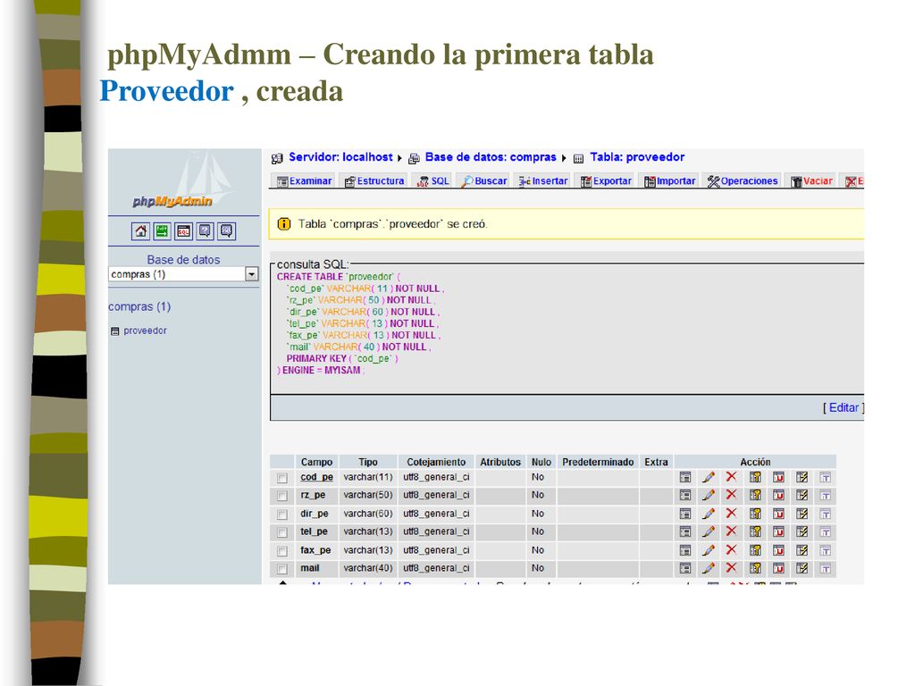The width and height of the screenshot is (915, 686).
Task: Switch to the Examinar tab
Action: pos(305,181)
